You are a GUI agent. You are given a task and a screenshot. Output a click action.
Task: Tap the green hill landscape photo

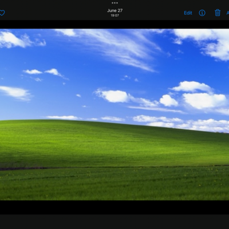pos(114,114)
